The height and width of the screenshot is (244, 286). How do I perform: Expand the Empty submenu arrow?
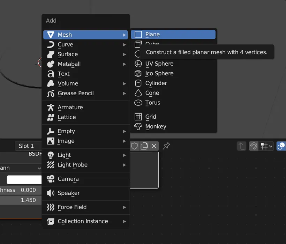(125, 131)
